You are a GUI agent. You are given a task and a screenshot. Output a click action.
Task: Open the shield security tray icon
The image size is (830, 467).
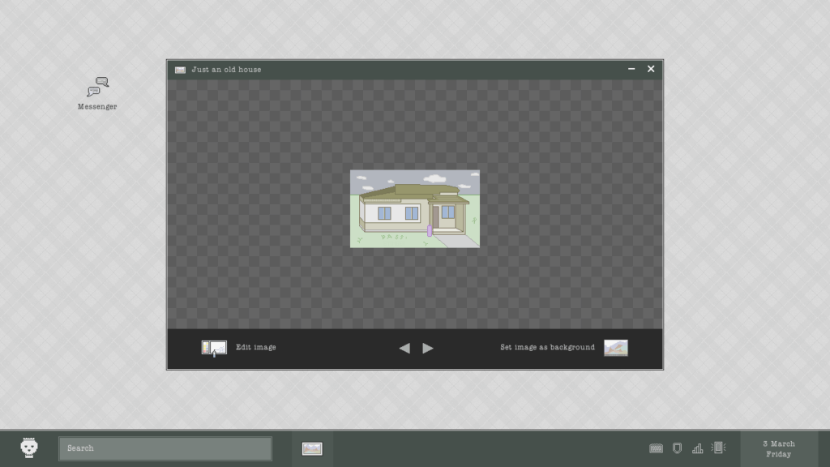click(677, 448)
